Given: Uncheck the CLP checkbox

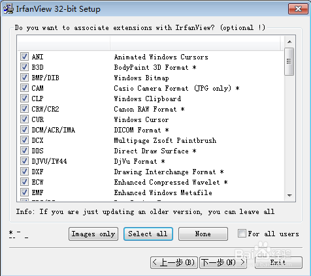Looking at the screenshot, I should pyautogui.click(x=24, y=99).
